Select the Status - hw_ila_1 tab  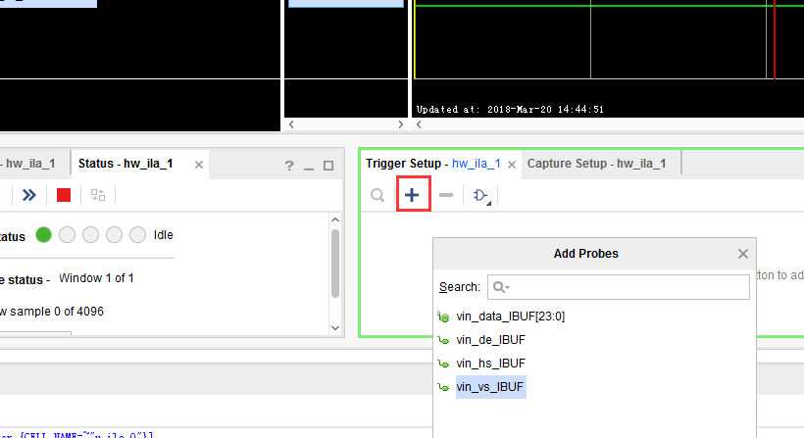[126, 164]
